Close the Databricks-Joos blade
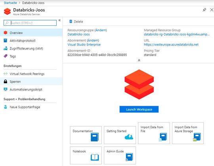 pyautogui.click(x=212, y=10)
